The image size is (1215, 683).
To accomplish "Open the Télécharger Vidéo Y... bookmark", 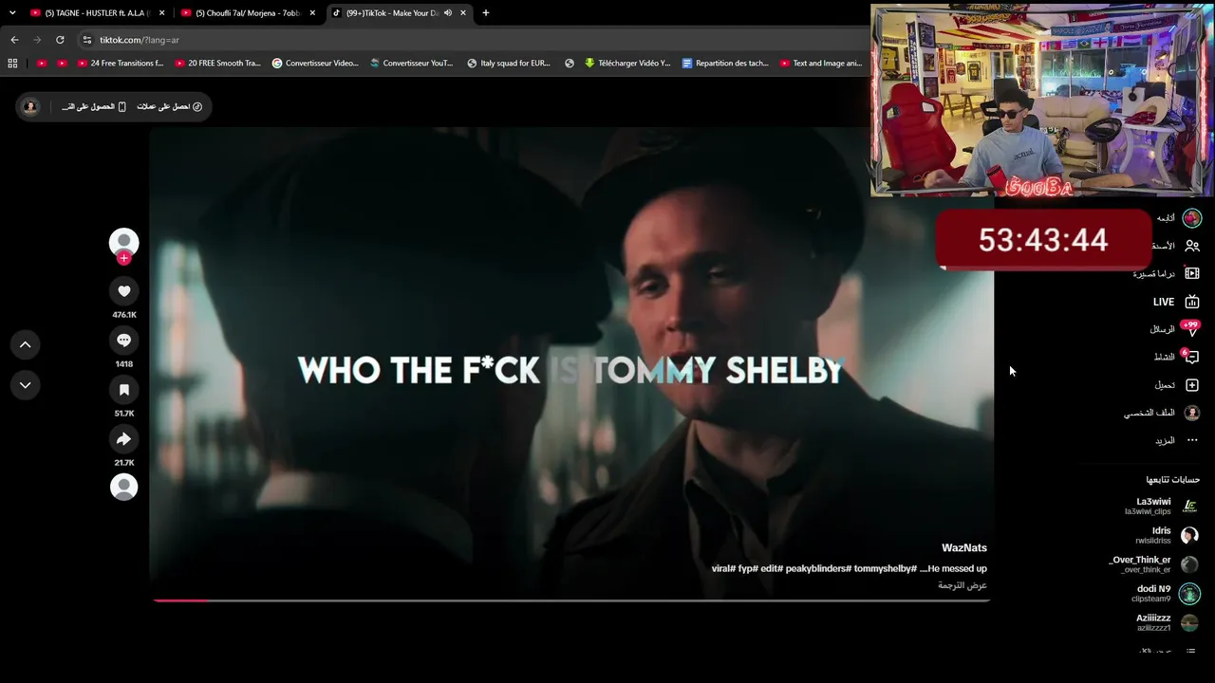I will pyautogui.click(x=627, y=64).
